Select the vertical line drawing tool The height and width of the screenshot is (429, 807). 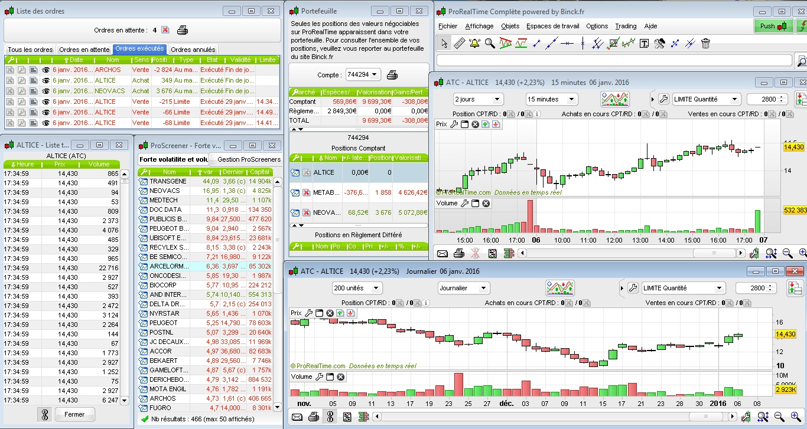(583, 43)
